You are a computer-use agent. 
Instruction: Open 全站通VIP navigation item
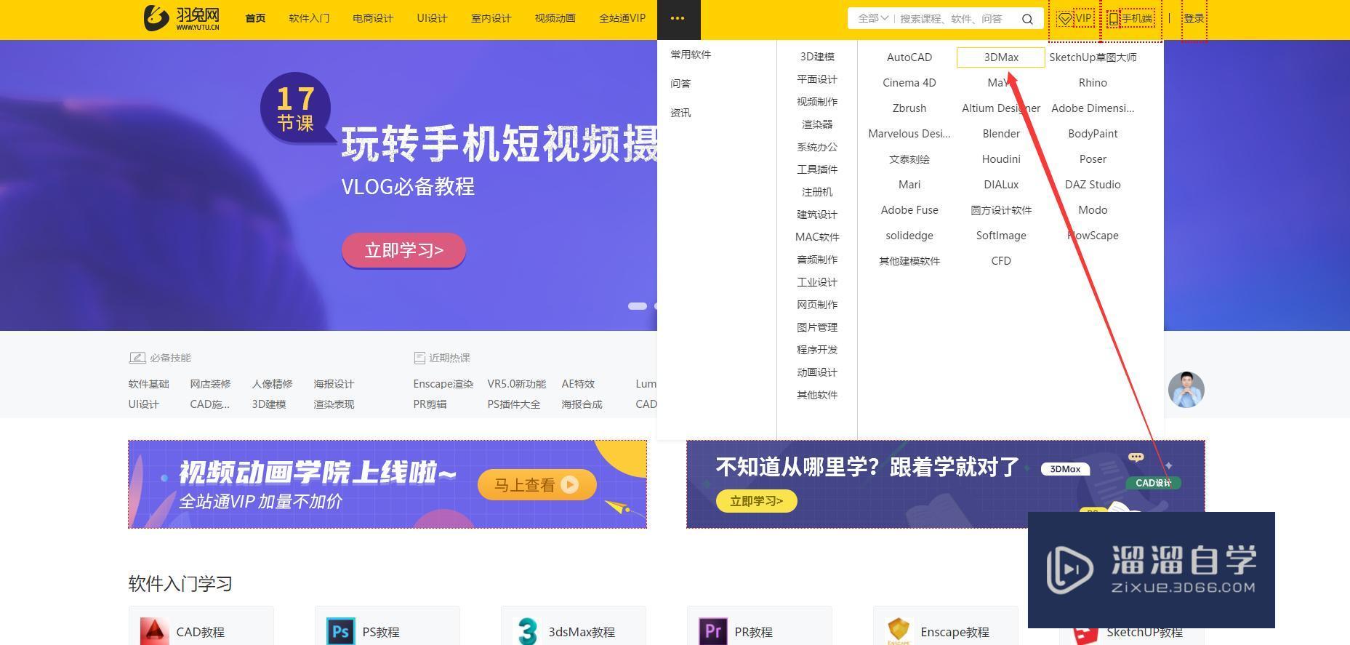click(x=622, y=18)
